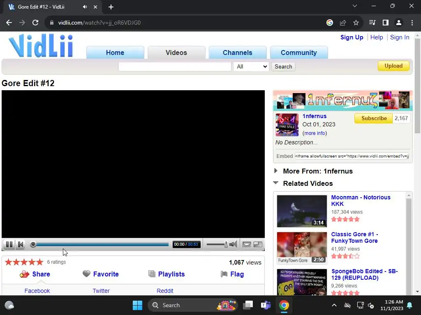
Task: Open SpongeBob Edited - SB-129 (REUPLOAD) link
Action: pos(365,274)
